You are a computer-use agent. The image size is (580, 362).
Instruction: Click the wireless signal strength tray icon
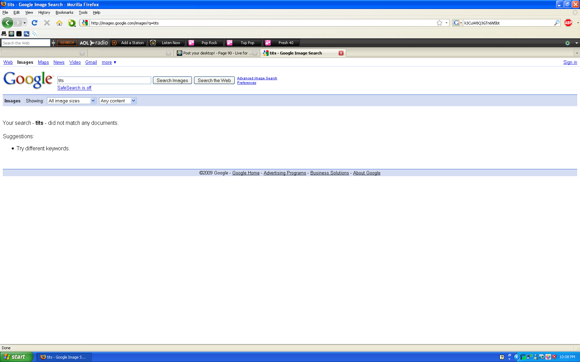(x=523, y=357)
